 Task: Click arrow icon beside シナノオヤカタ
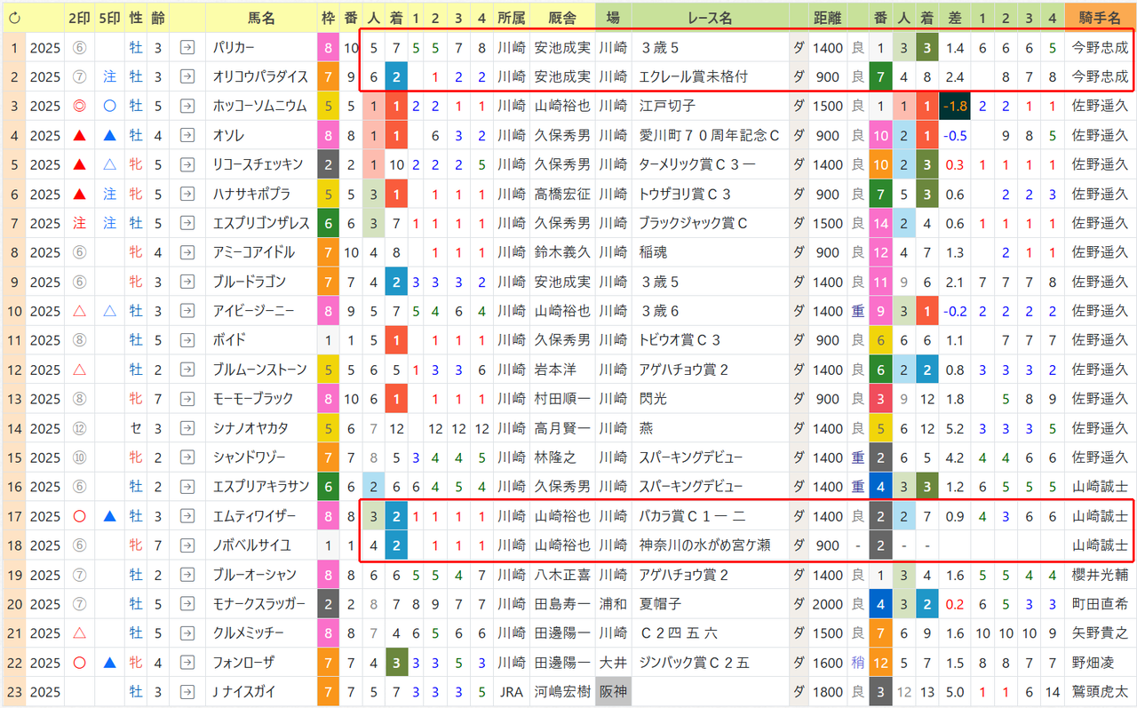(187, 428)
